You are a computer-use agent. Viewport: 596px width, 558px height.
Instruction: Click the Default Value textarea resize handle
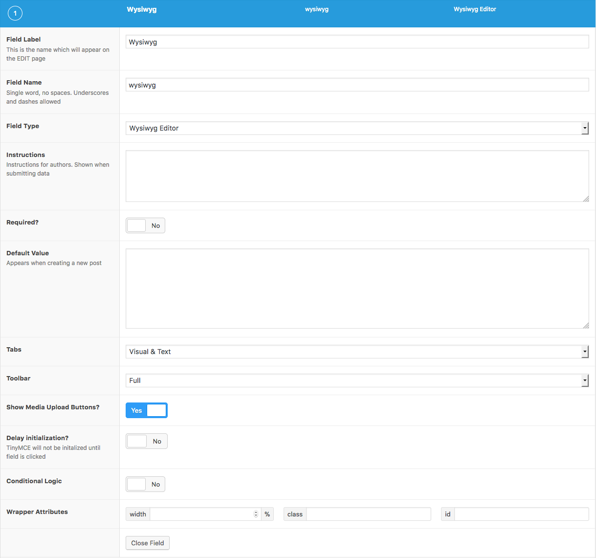(586, 325)
